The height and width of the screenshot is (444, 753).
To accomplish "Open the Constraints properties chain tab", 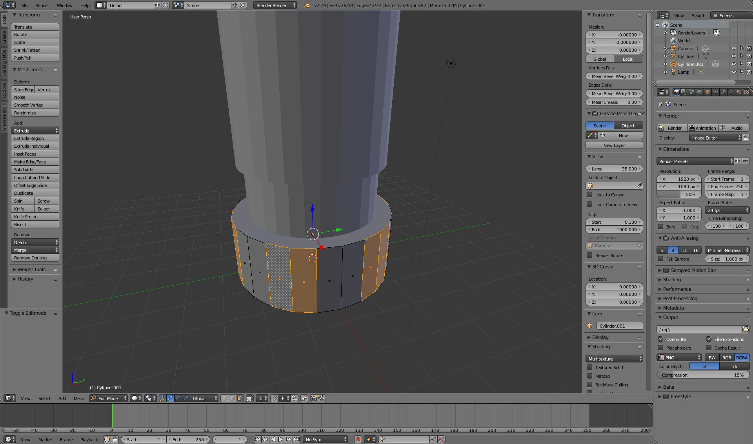I will coord(715,92).
